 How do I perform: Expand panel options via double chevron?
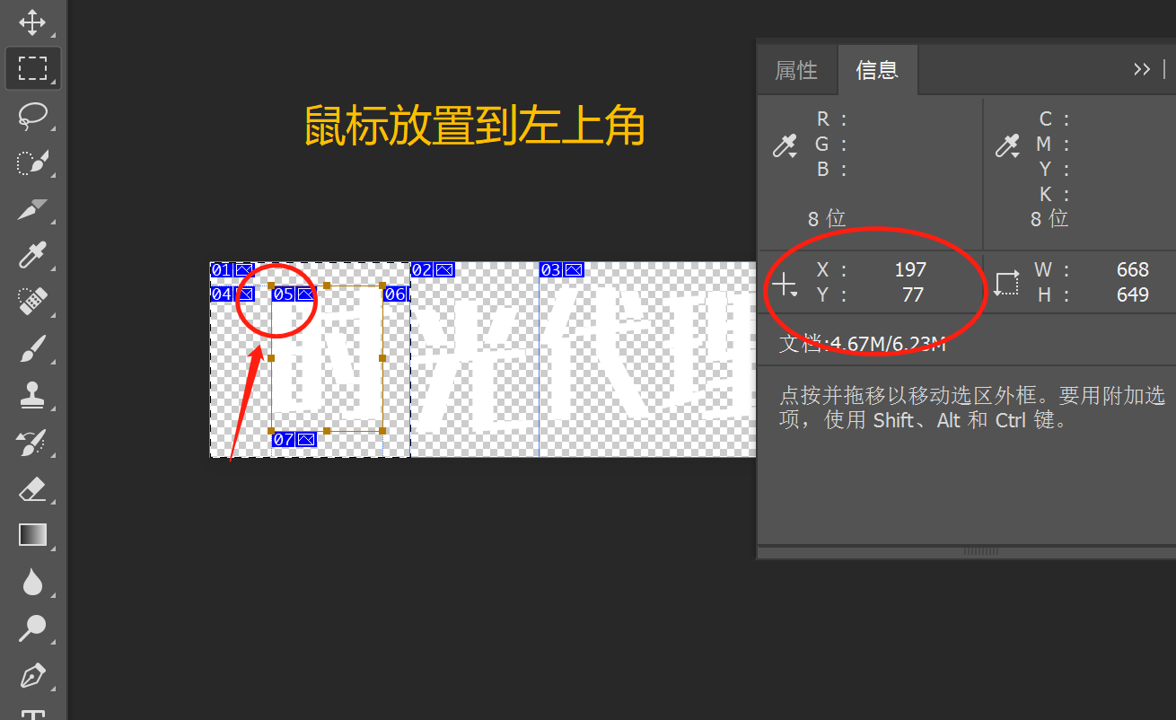click(x=1142, y=69)
